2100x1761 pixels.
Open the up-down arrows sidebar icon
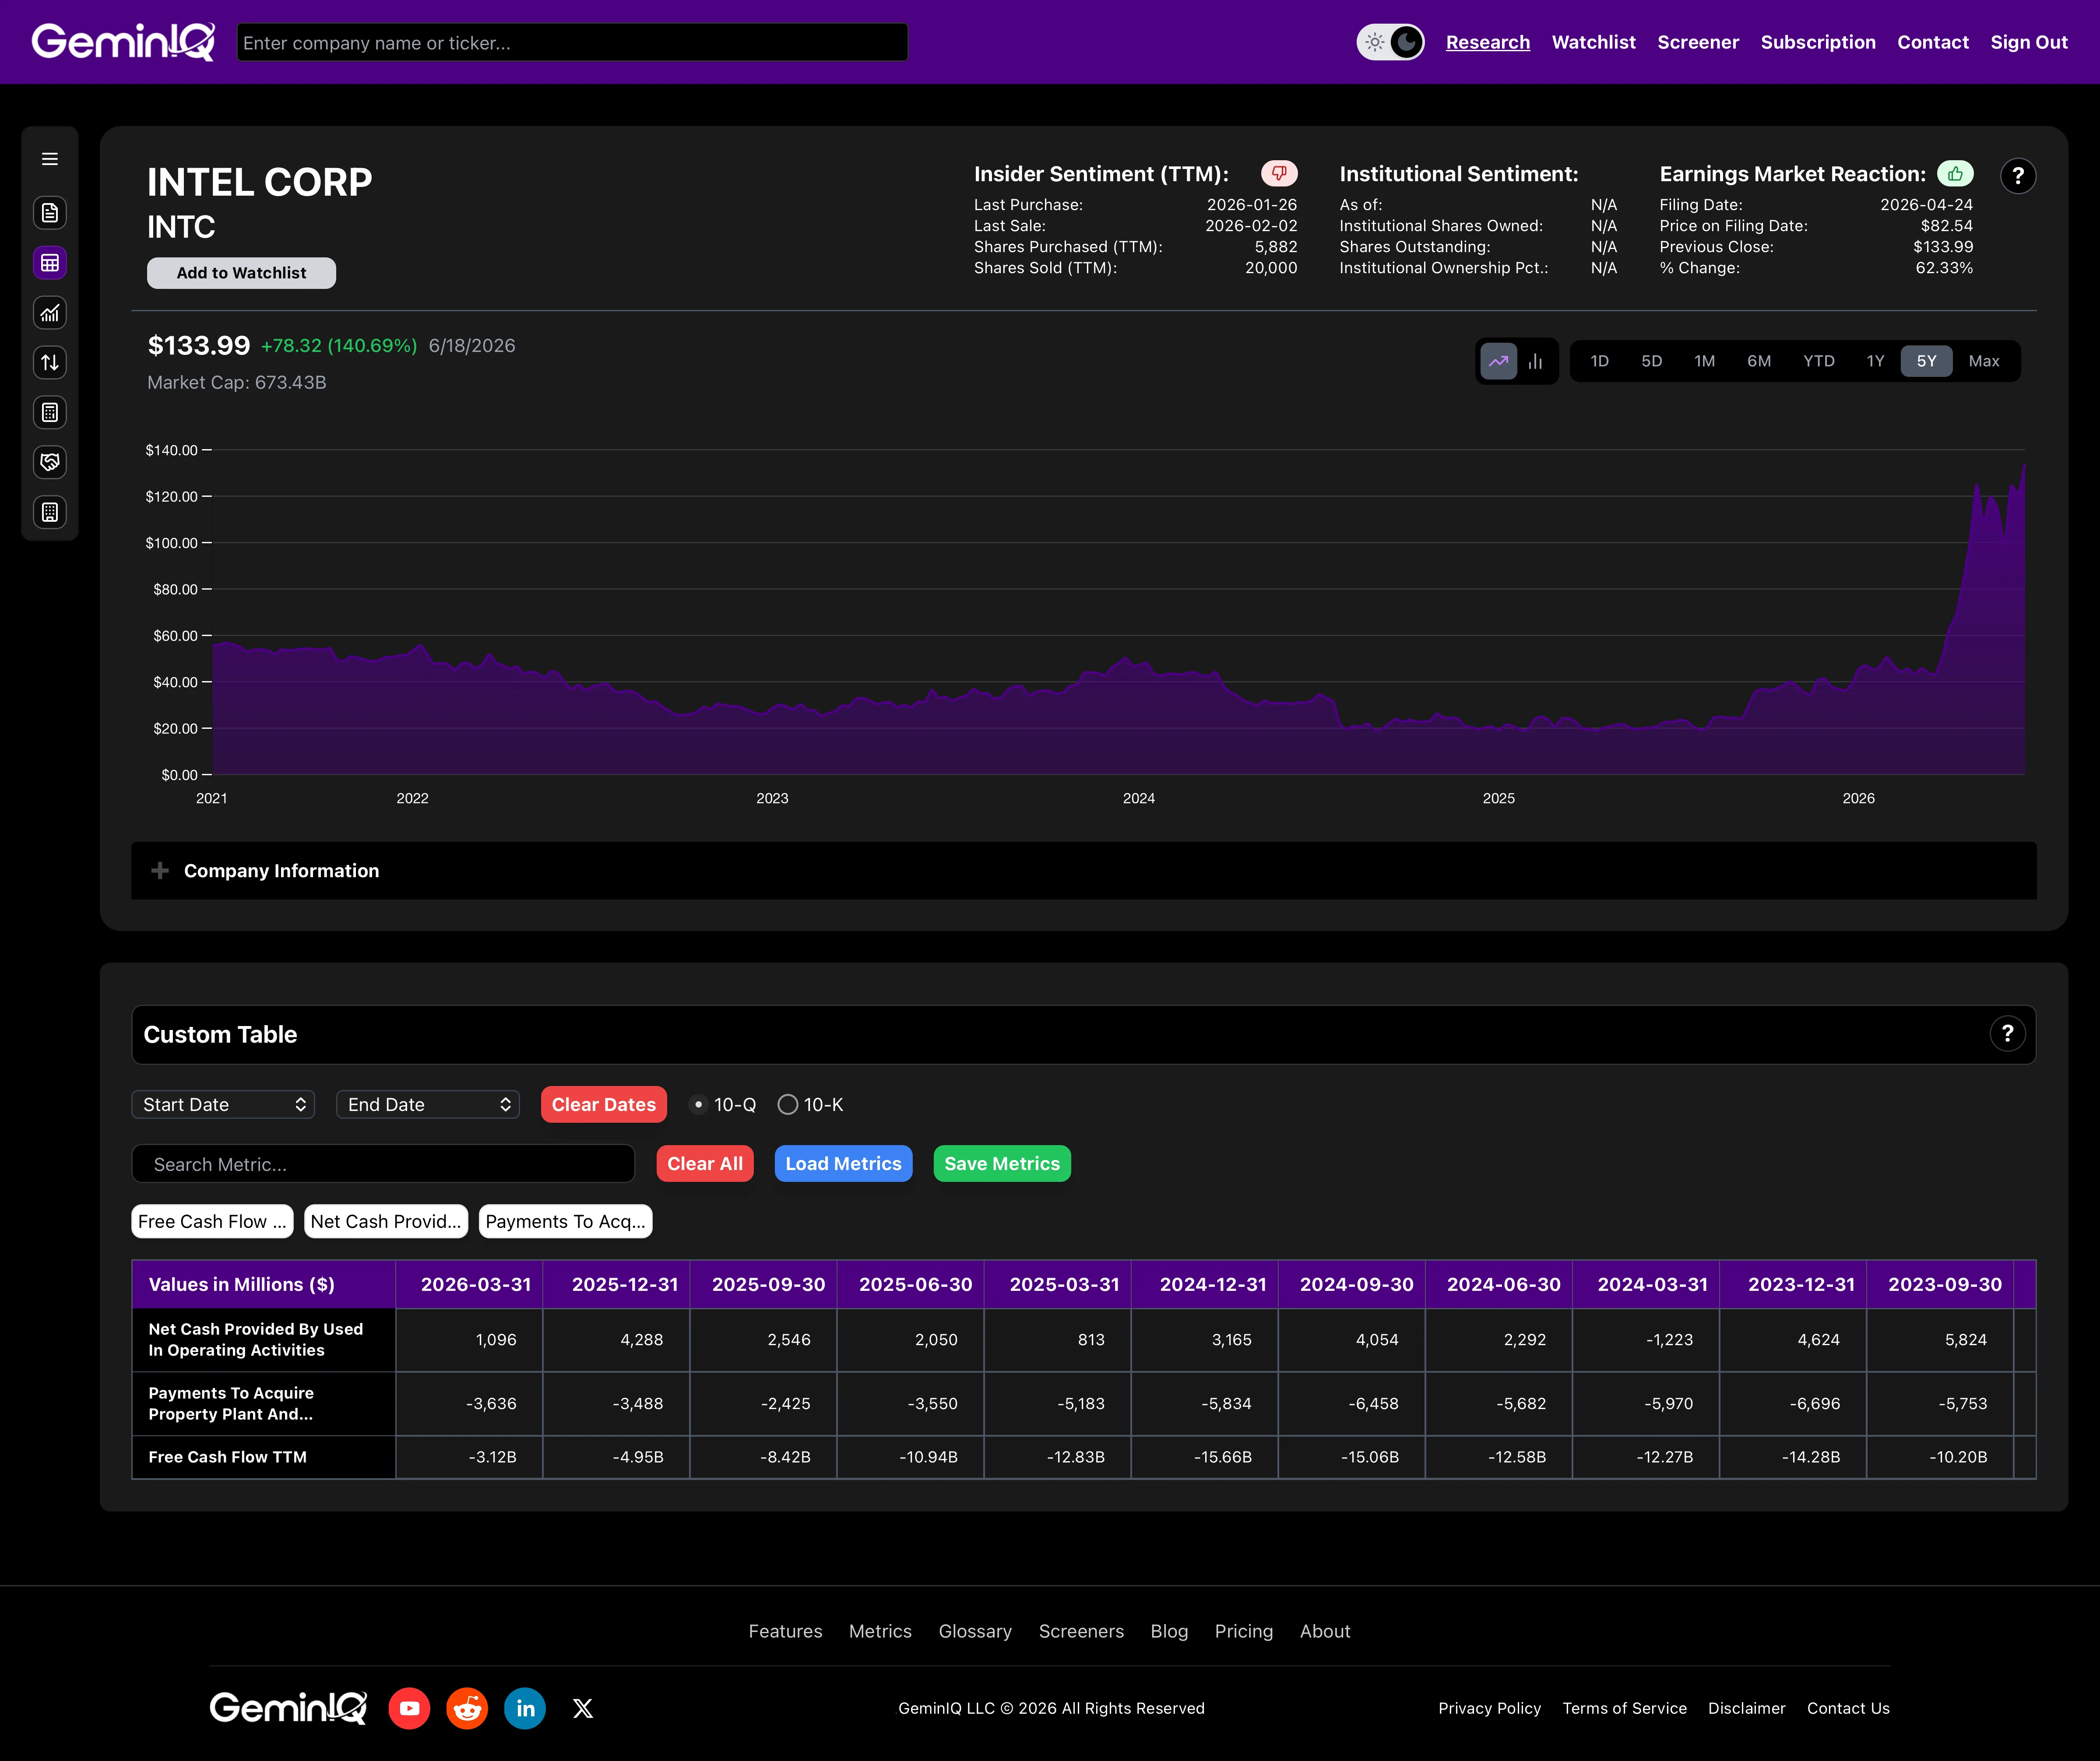[49, 362]
